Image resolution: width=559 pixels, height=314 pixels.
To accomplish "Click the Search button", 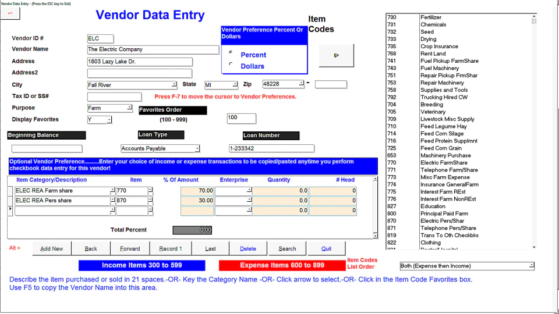I will (287, 248).
